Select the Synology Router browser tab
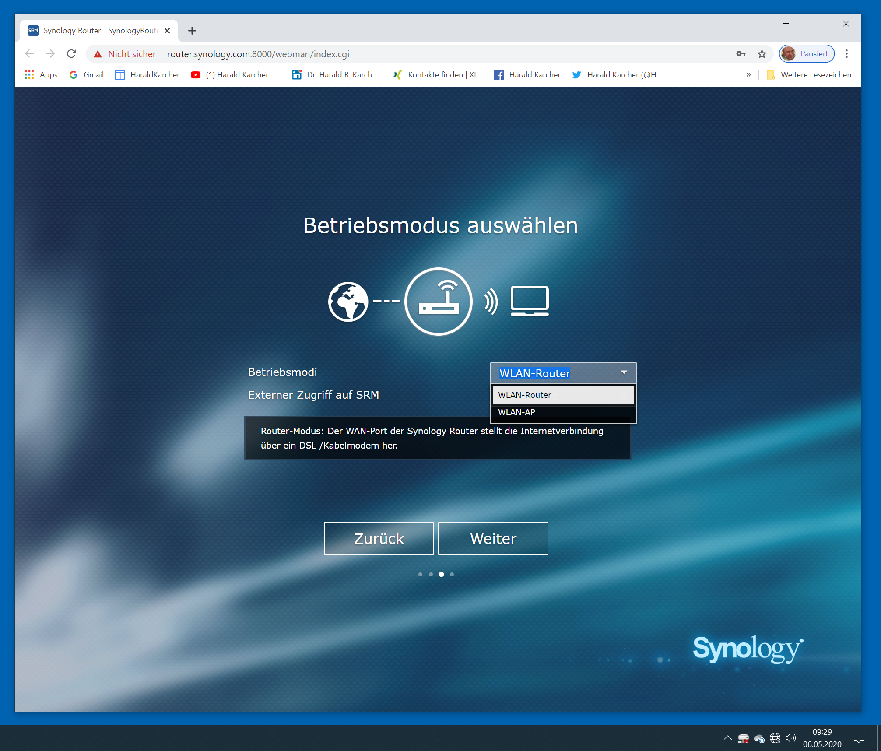881x751 pixels. (98, 31)
